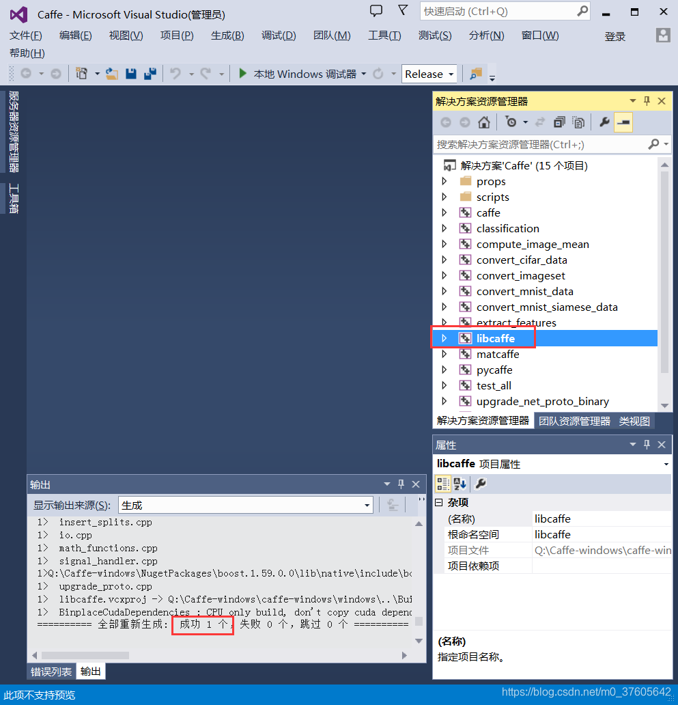Select the classification project
This screenshot has height=705, width=678.
pos(508,228)
